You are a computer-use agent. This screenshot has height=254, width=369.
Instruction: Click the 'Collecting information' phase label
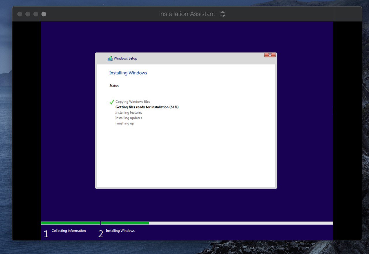pos(69,231)
